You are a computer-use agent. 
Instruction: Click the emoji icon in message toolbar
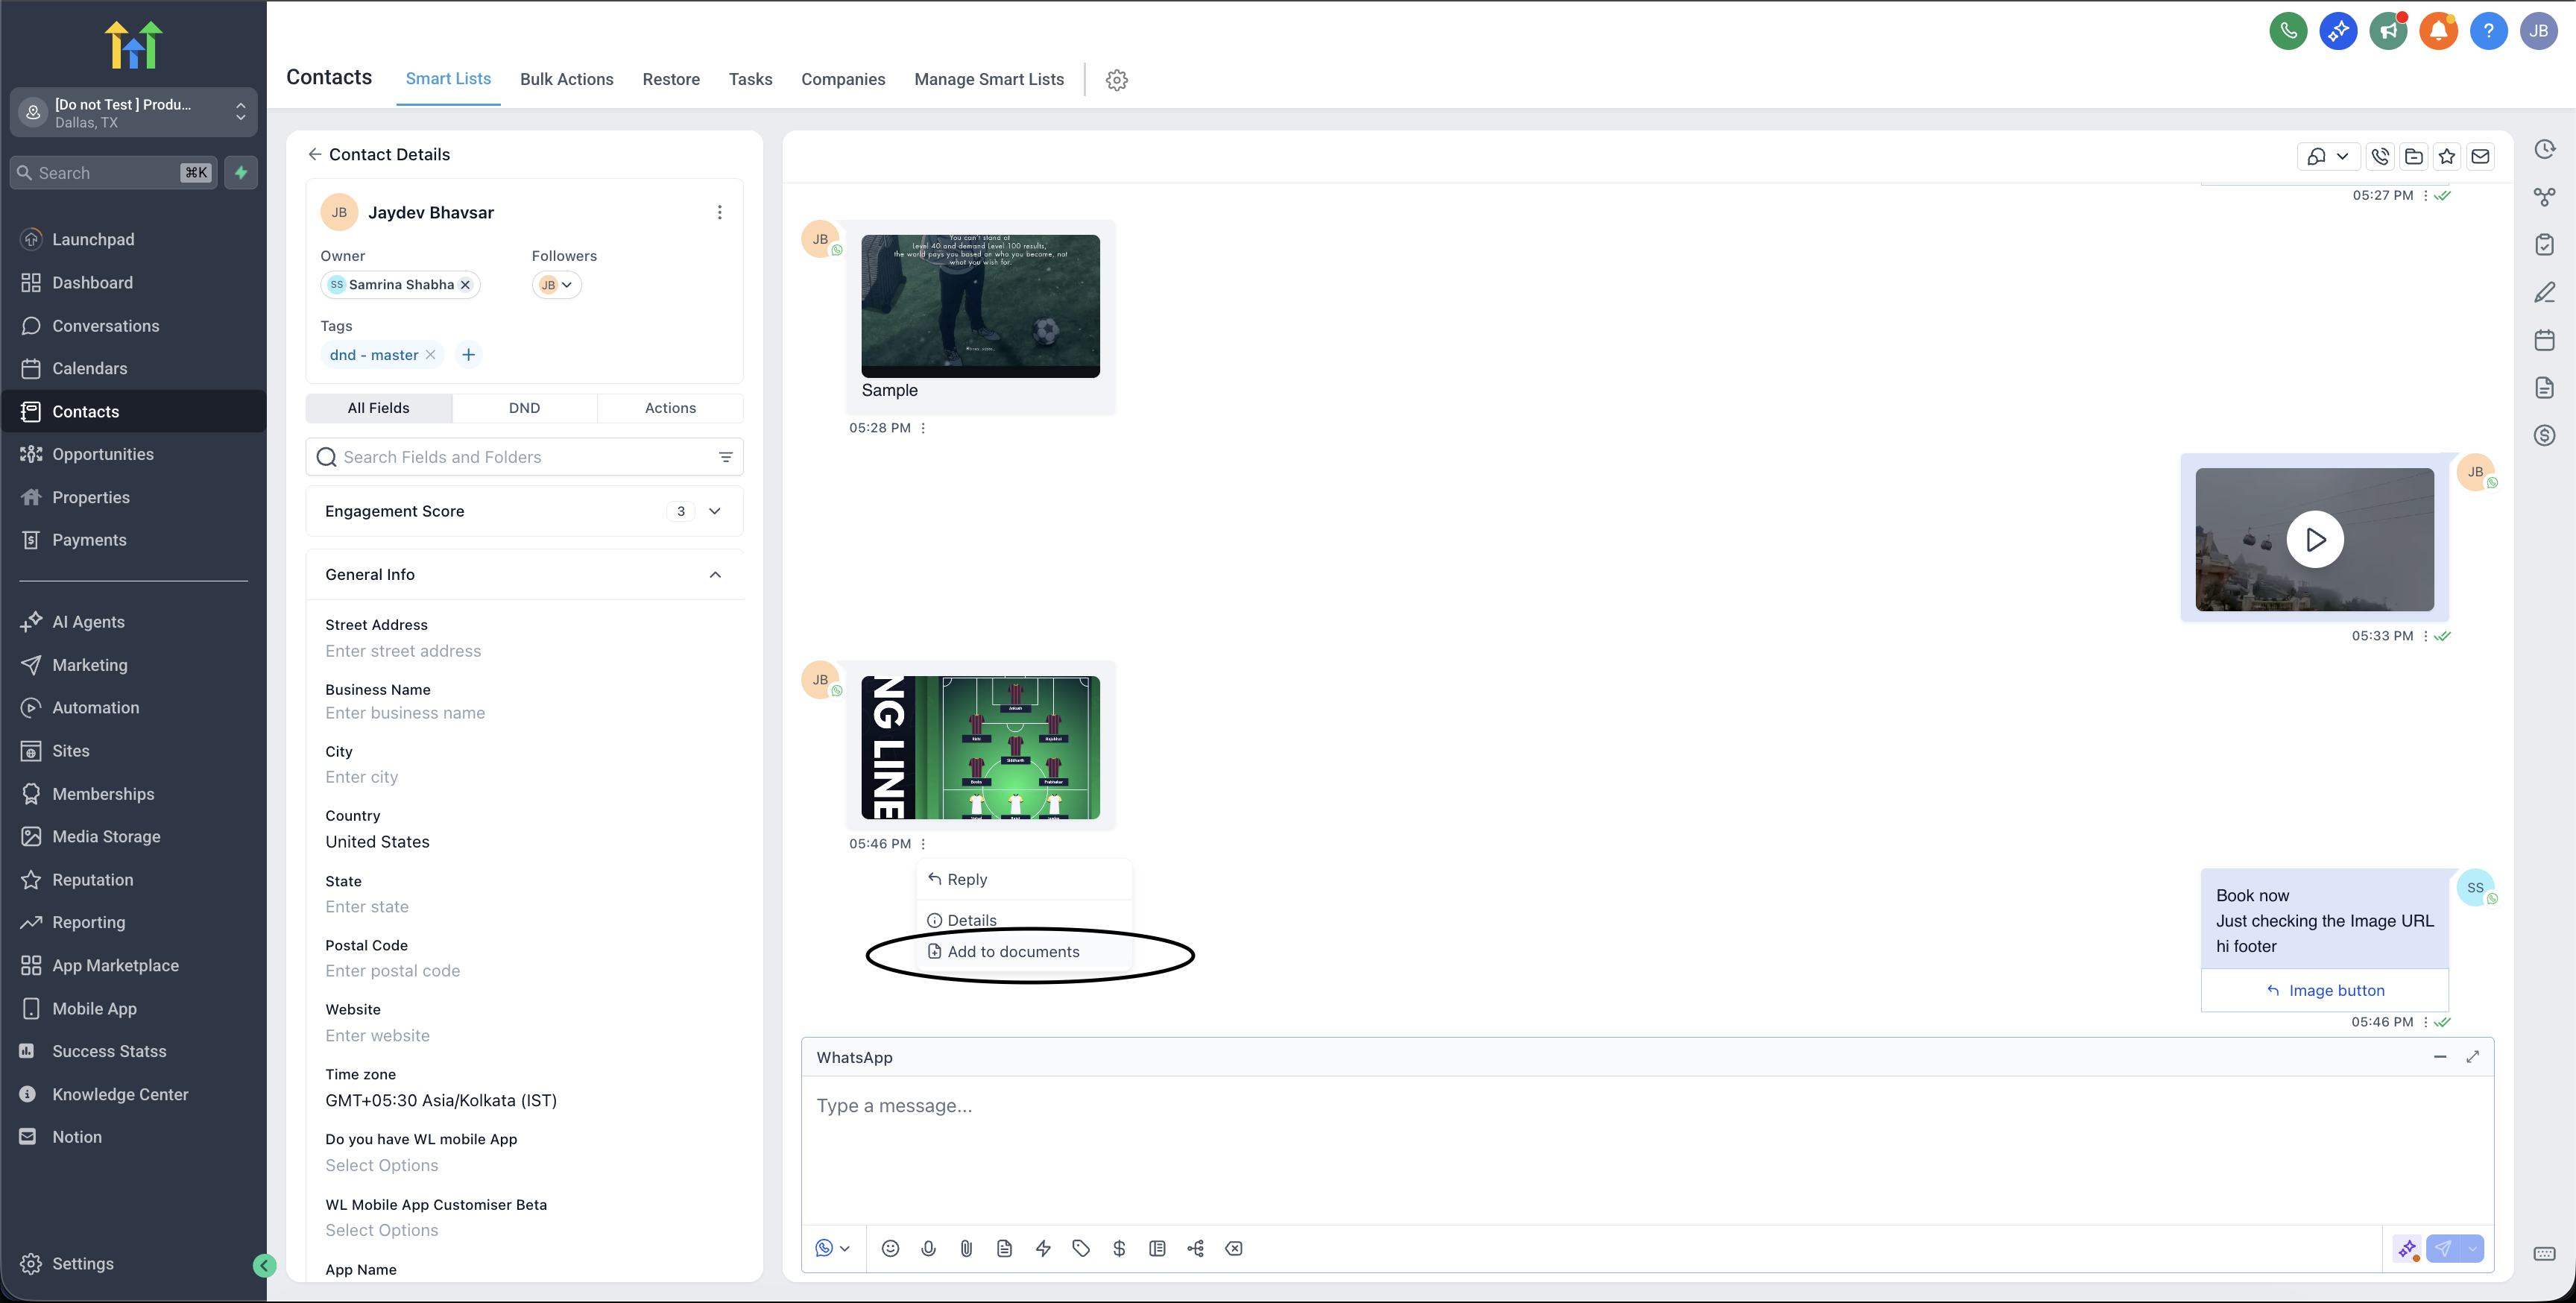(890, 1248)
